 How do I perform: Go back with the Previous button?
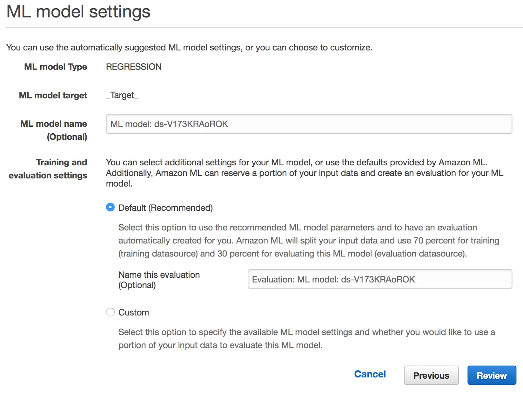point(431,375)
